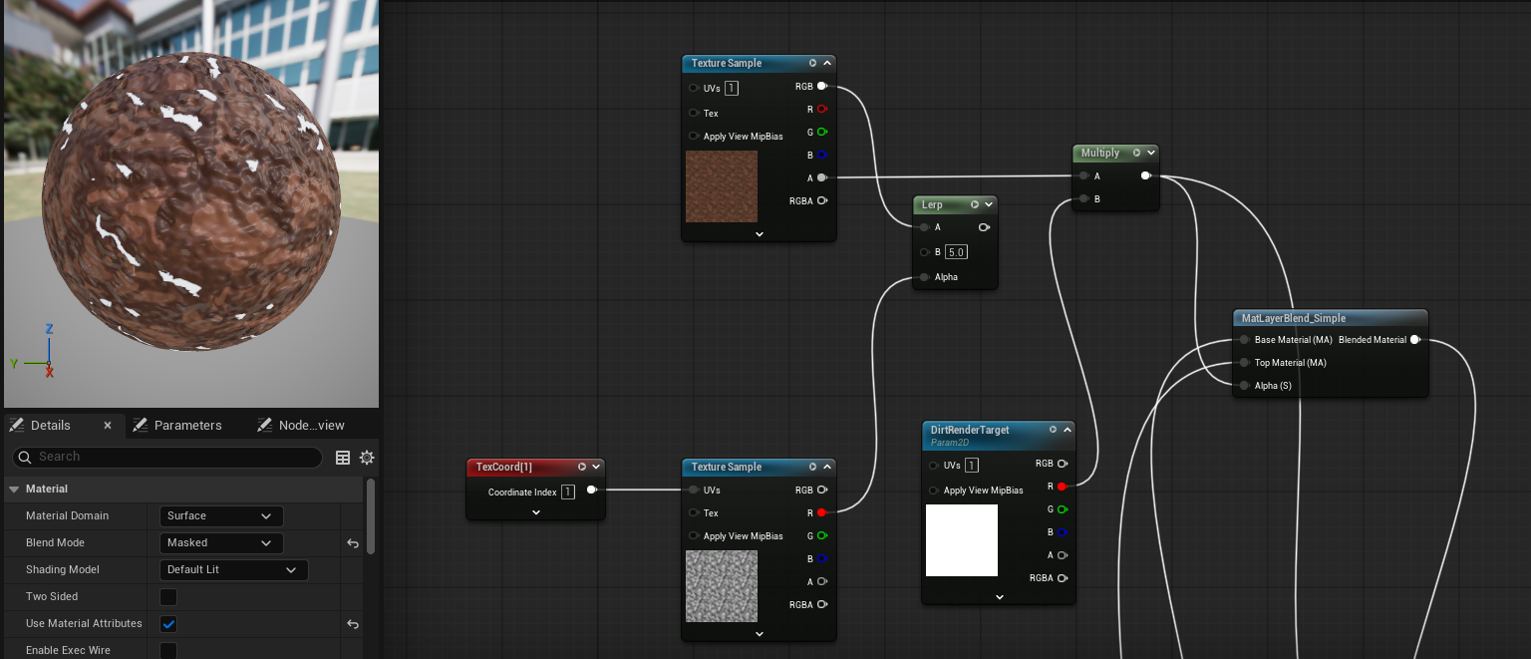Toggle preview on lower Texture Sample header
This screenshot has width=1531, height=659.
(x=813, y=467)
